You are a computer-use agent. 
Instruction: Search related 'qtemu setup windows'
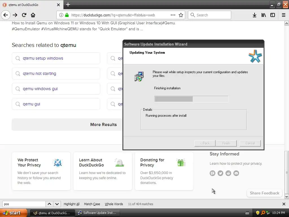coord(56,58)
